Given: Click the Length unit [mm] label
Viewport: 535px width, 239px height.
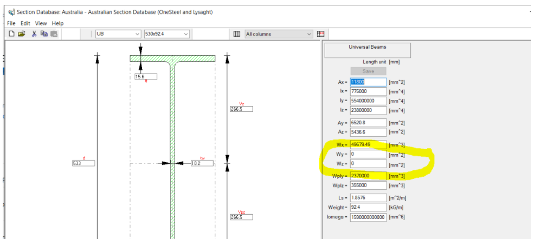Looking at the screenshot, I should click(x=381, y=62).
